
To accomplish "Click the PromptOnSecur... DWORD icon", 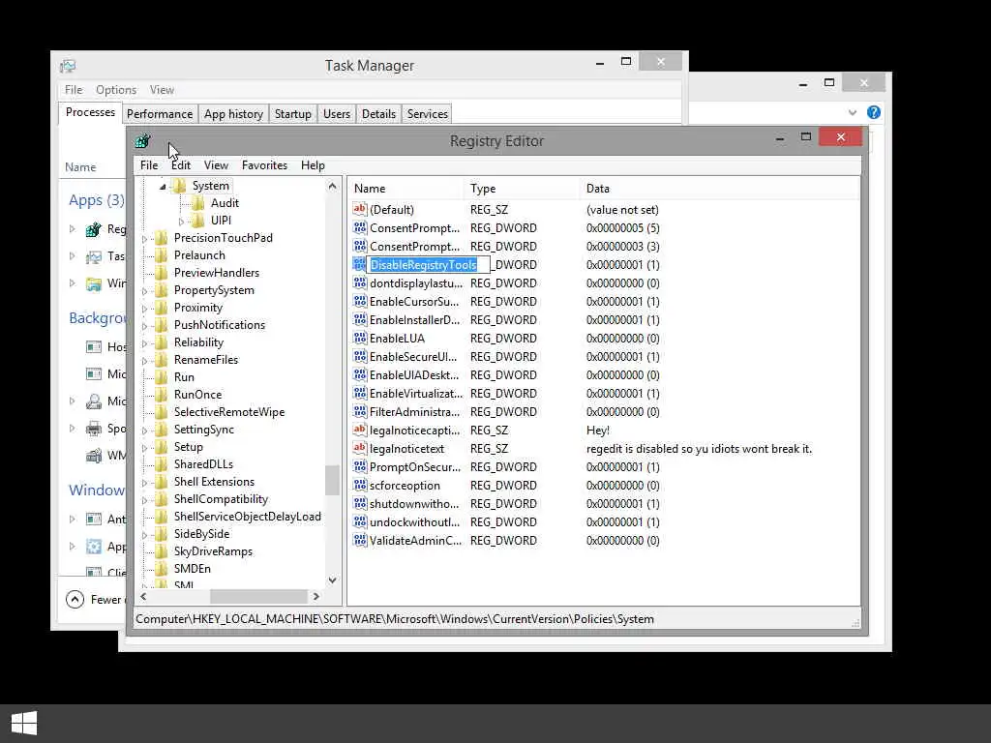I will [360, 466].
